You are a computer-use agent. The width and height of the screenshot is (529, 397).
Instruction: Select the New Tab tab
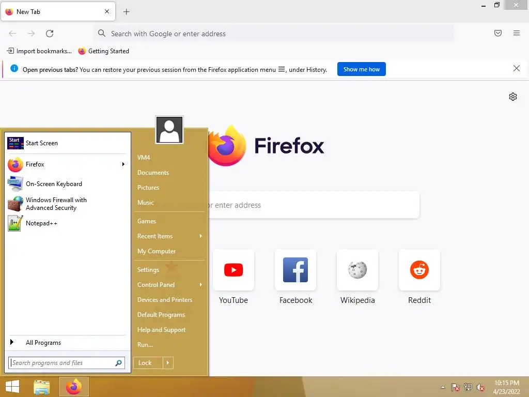coord(58,12)
